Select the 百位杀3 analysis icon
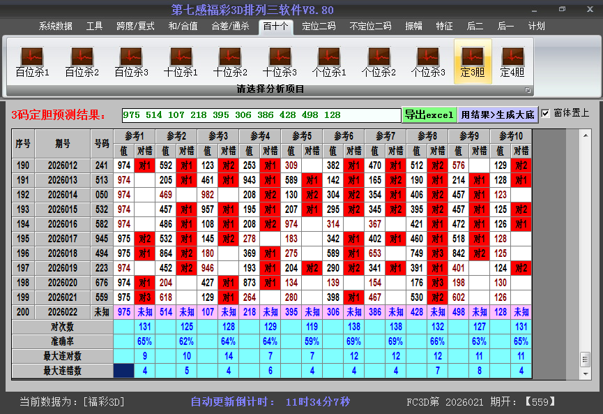The width and height of the screenshot is (603, 414). click(131, 61)
